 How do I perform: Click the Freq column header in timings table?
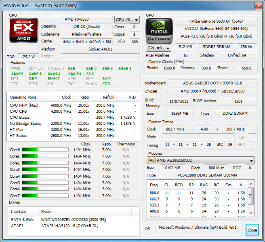point(154,185)
